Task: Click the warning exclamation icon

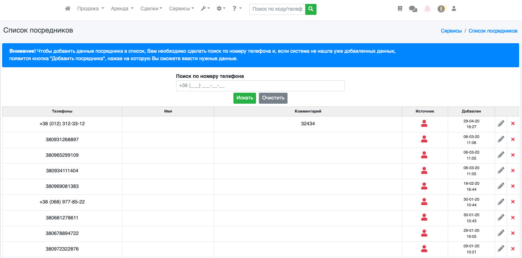Action: [441, 9]
